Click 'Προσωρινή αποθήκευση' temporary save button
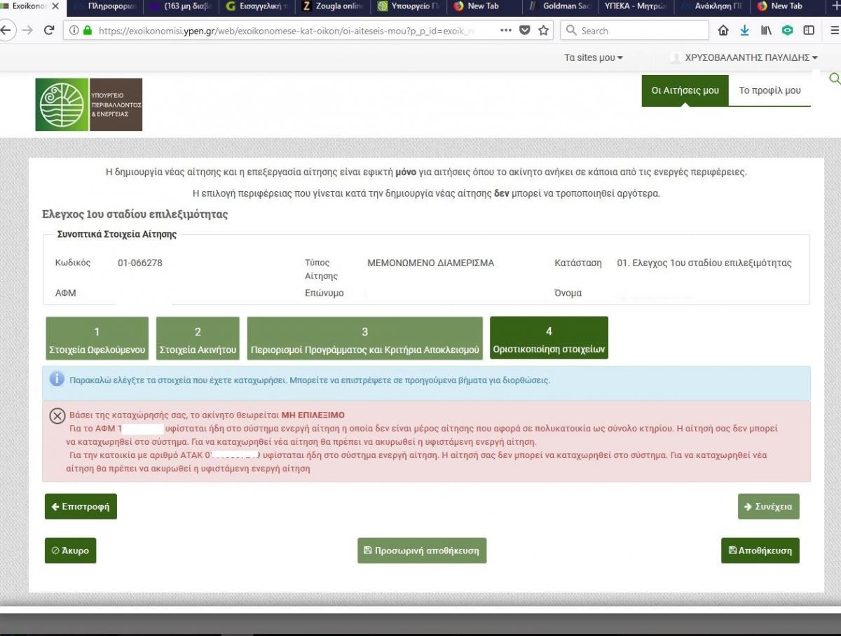The height and width of the screenshot is (636, 841). coord(421,551)
